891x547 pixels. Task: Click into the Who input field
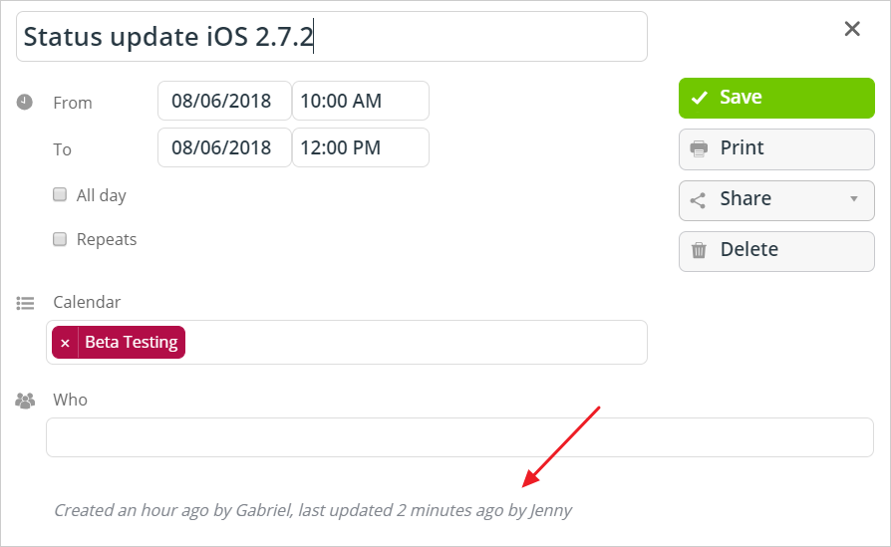pos(459,437)
